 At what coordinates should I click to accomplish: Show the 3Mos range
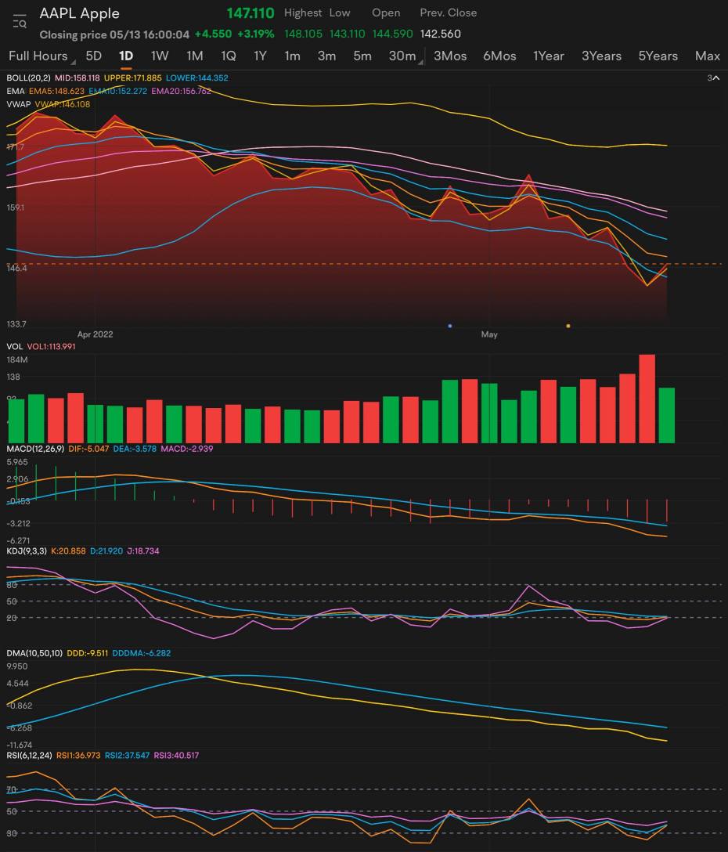[x=450, y=56]
